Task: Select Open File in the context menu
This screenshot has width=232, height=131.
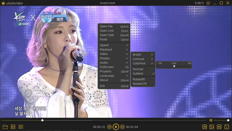Action: click(x=114, y=26)
